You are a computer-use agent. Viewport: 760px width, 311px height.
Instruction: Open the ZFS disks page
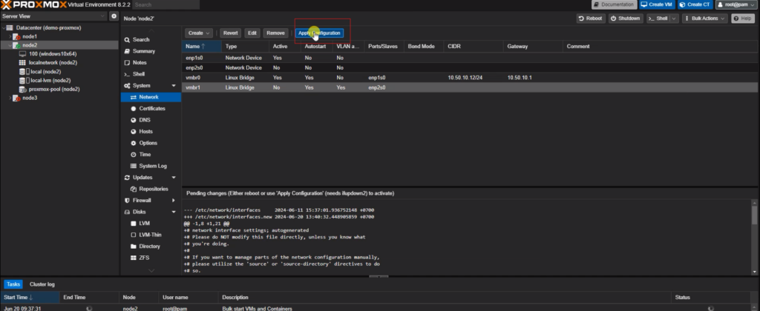click(x=145, y=258)
